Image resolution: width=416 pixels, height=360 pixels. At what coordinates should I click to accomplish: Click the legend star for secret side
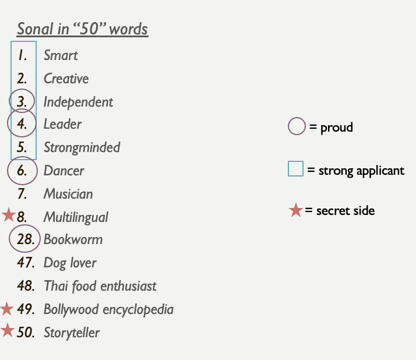click(295, 210)
